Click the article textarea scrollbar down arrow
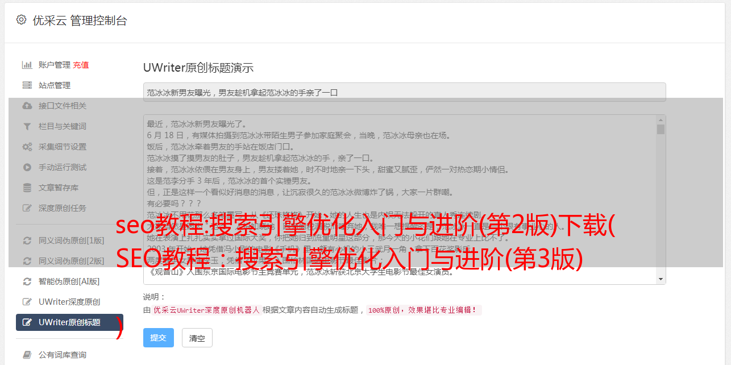731x365 pixels. pos(661,279)
